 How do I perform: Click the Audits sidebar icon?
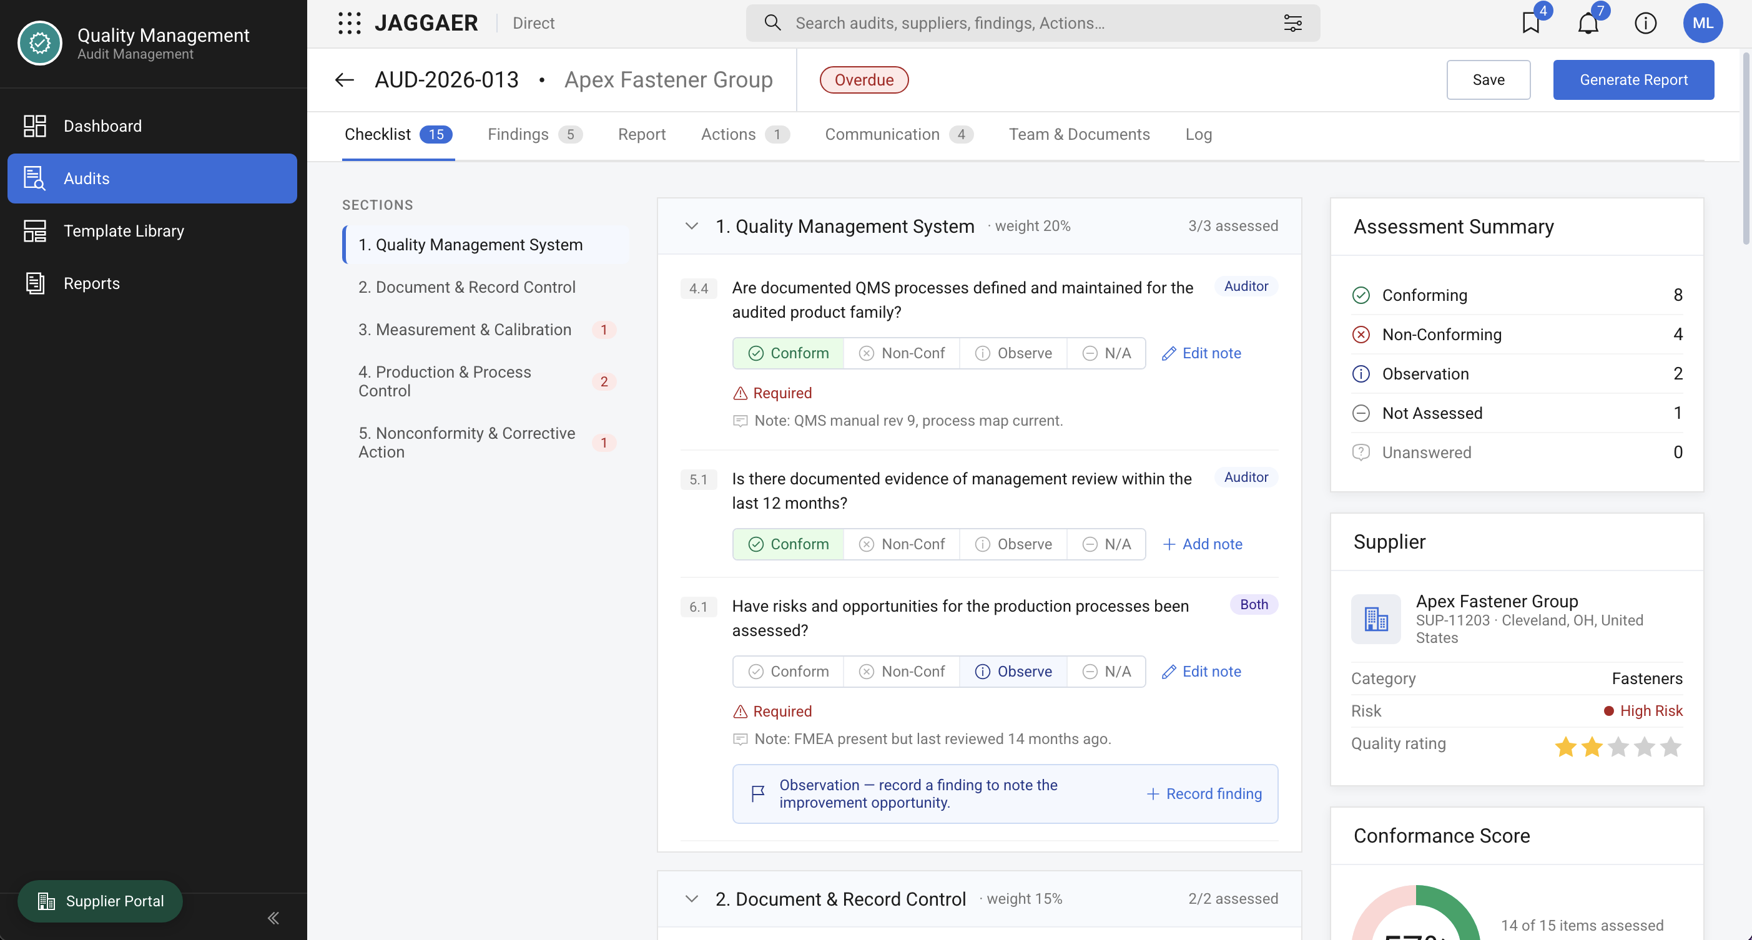35,178
